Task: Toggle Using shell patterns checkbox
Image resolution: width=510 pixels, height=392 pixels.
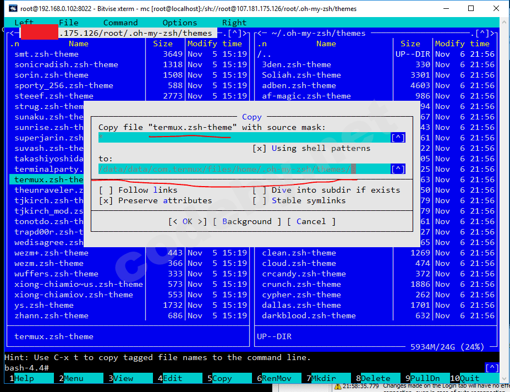Action: [311, 148]
